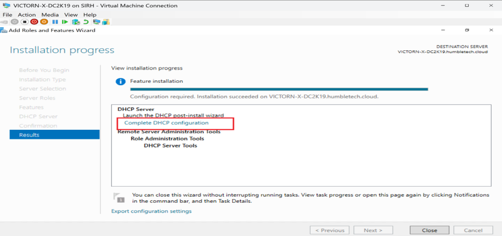Screen dimensions: 502x236
Task: Select the Results step in the wizard sidebar
Action: [54, 135]
